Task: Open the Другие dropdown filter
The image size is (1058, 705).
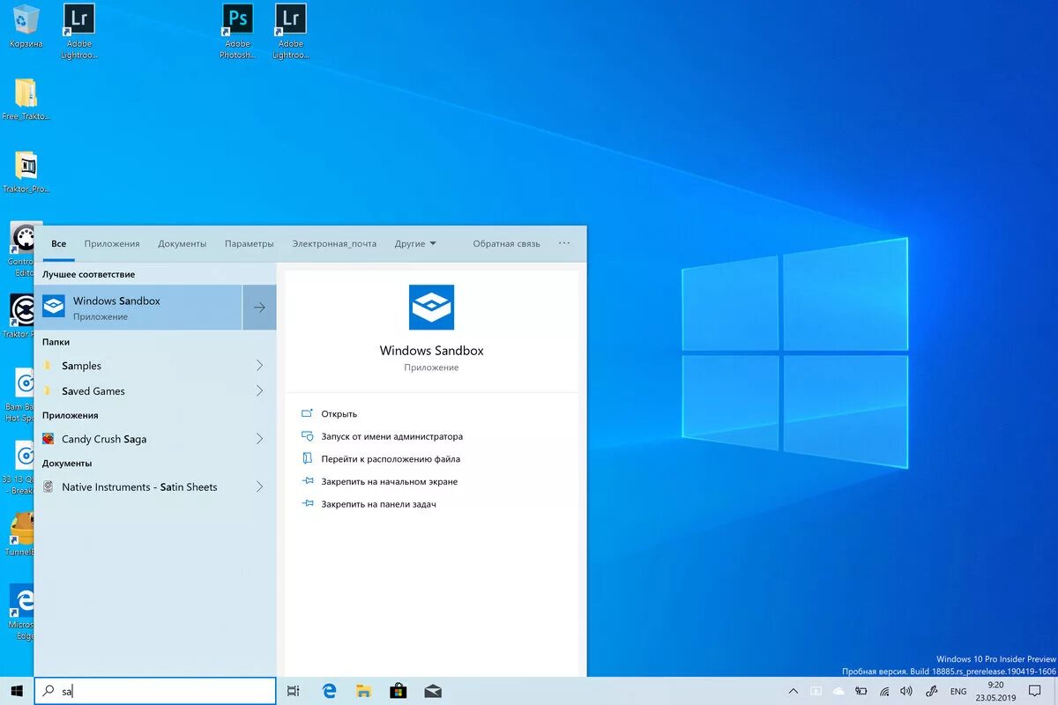Action: pyautogui.click(x=415, y=244)
